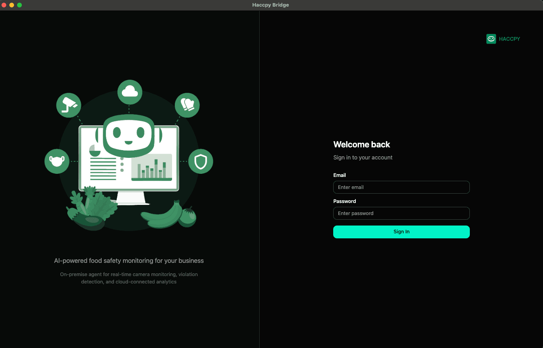Click the gloves icon in the illustration
This screenshot has width=543, height=348.
pyautogui.click(x=187, y=105)
